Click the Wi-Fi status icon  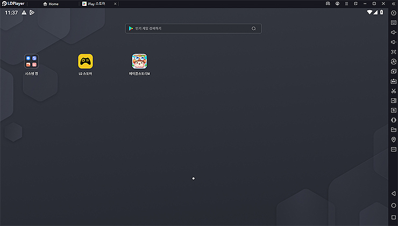tap(369, 12)
